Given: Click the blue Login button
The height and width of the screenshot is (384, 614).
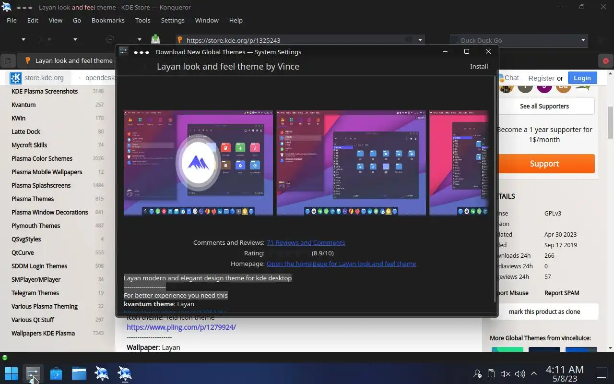Looking at the screenshot, I should (x=582, y=78).
